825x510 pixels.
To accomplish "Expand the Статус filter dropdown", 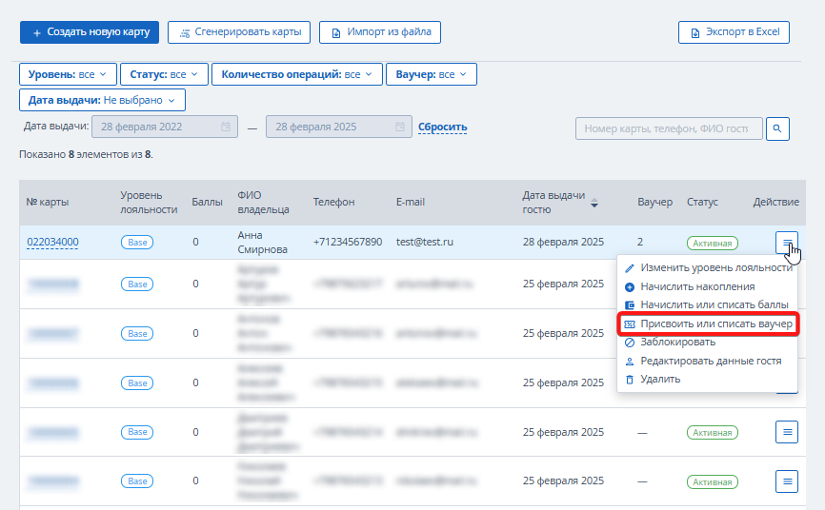I will 164,74.
